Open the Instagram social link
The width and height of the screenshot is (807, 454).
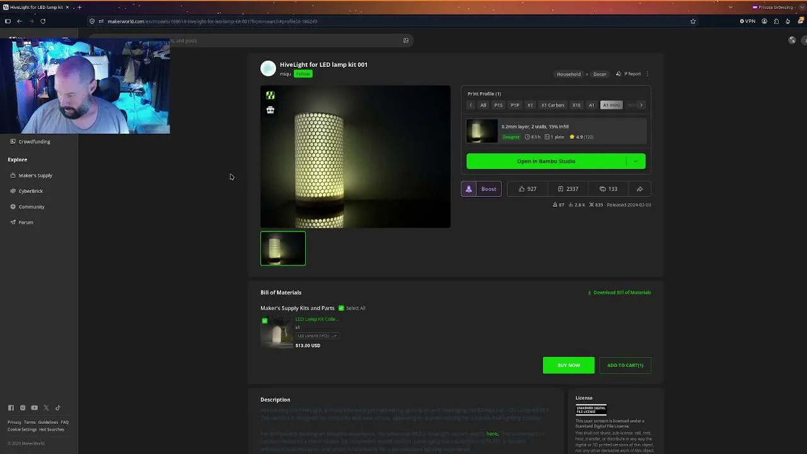click(23, 408)
